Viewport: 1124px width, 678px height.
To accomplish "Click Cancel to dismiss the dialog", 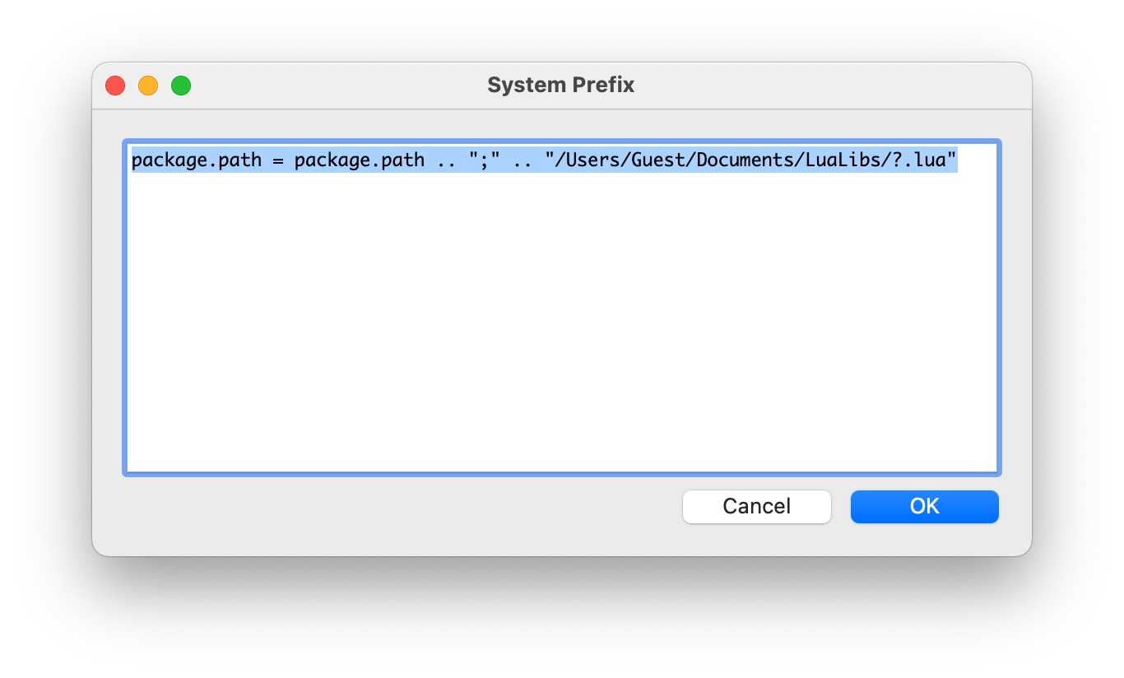I will tap(756, 506).
